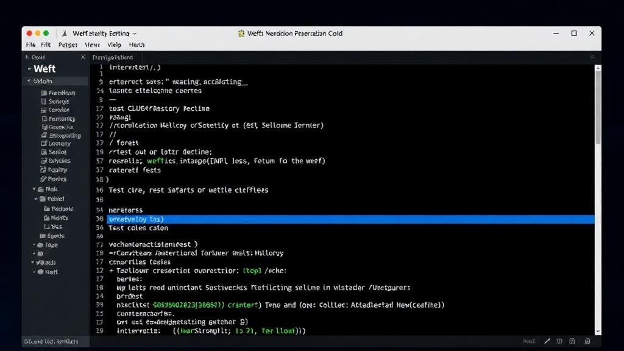
Task: Click the scrollbar down arrow
Action: click(598, 332)
